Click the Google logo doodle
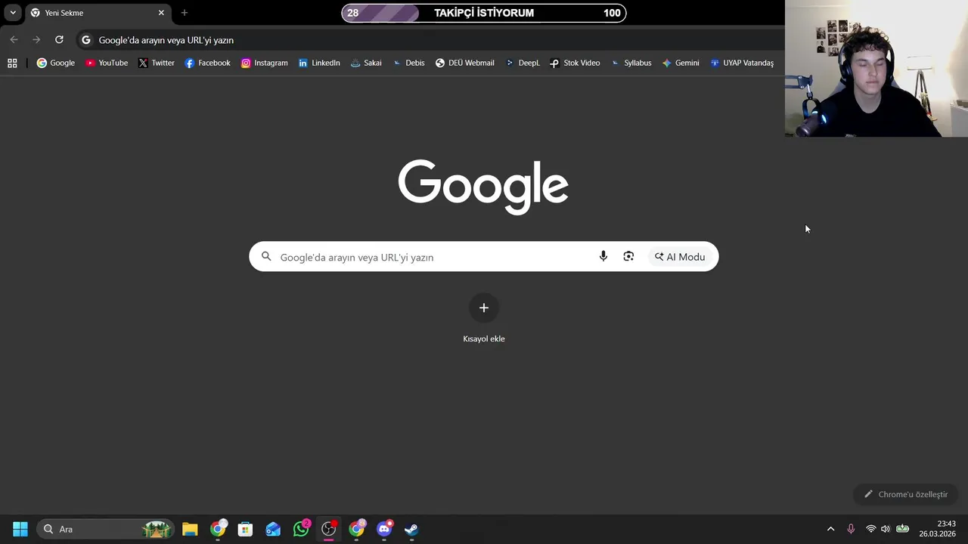968x544 pixels. click(x=483, y=187)
